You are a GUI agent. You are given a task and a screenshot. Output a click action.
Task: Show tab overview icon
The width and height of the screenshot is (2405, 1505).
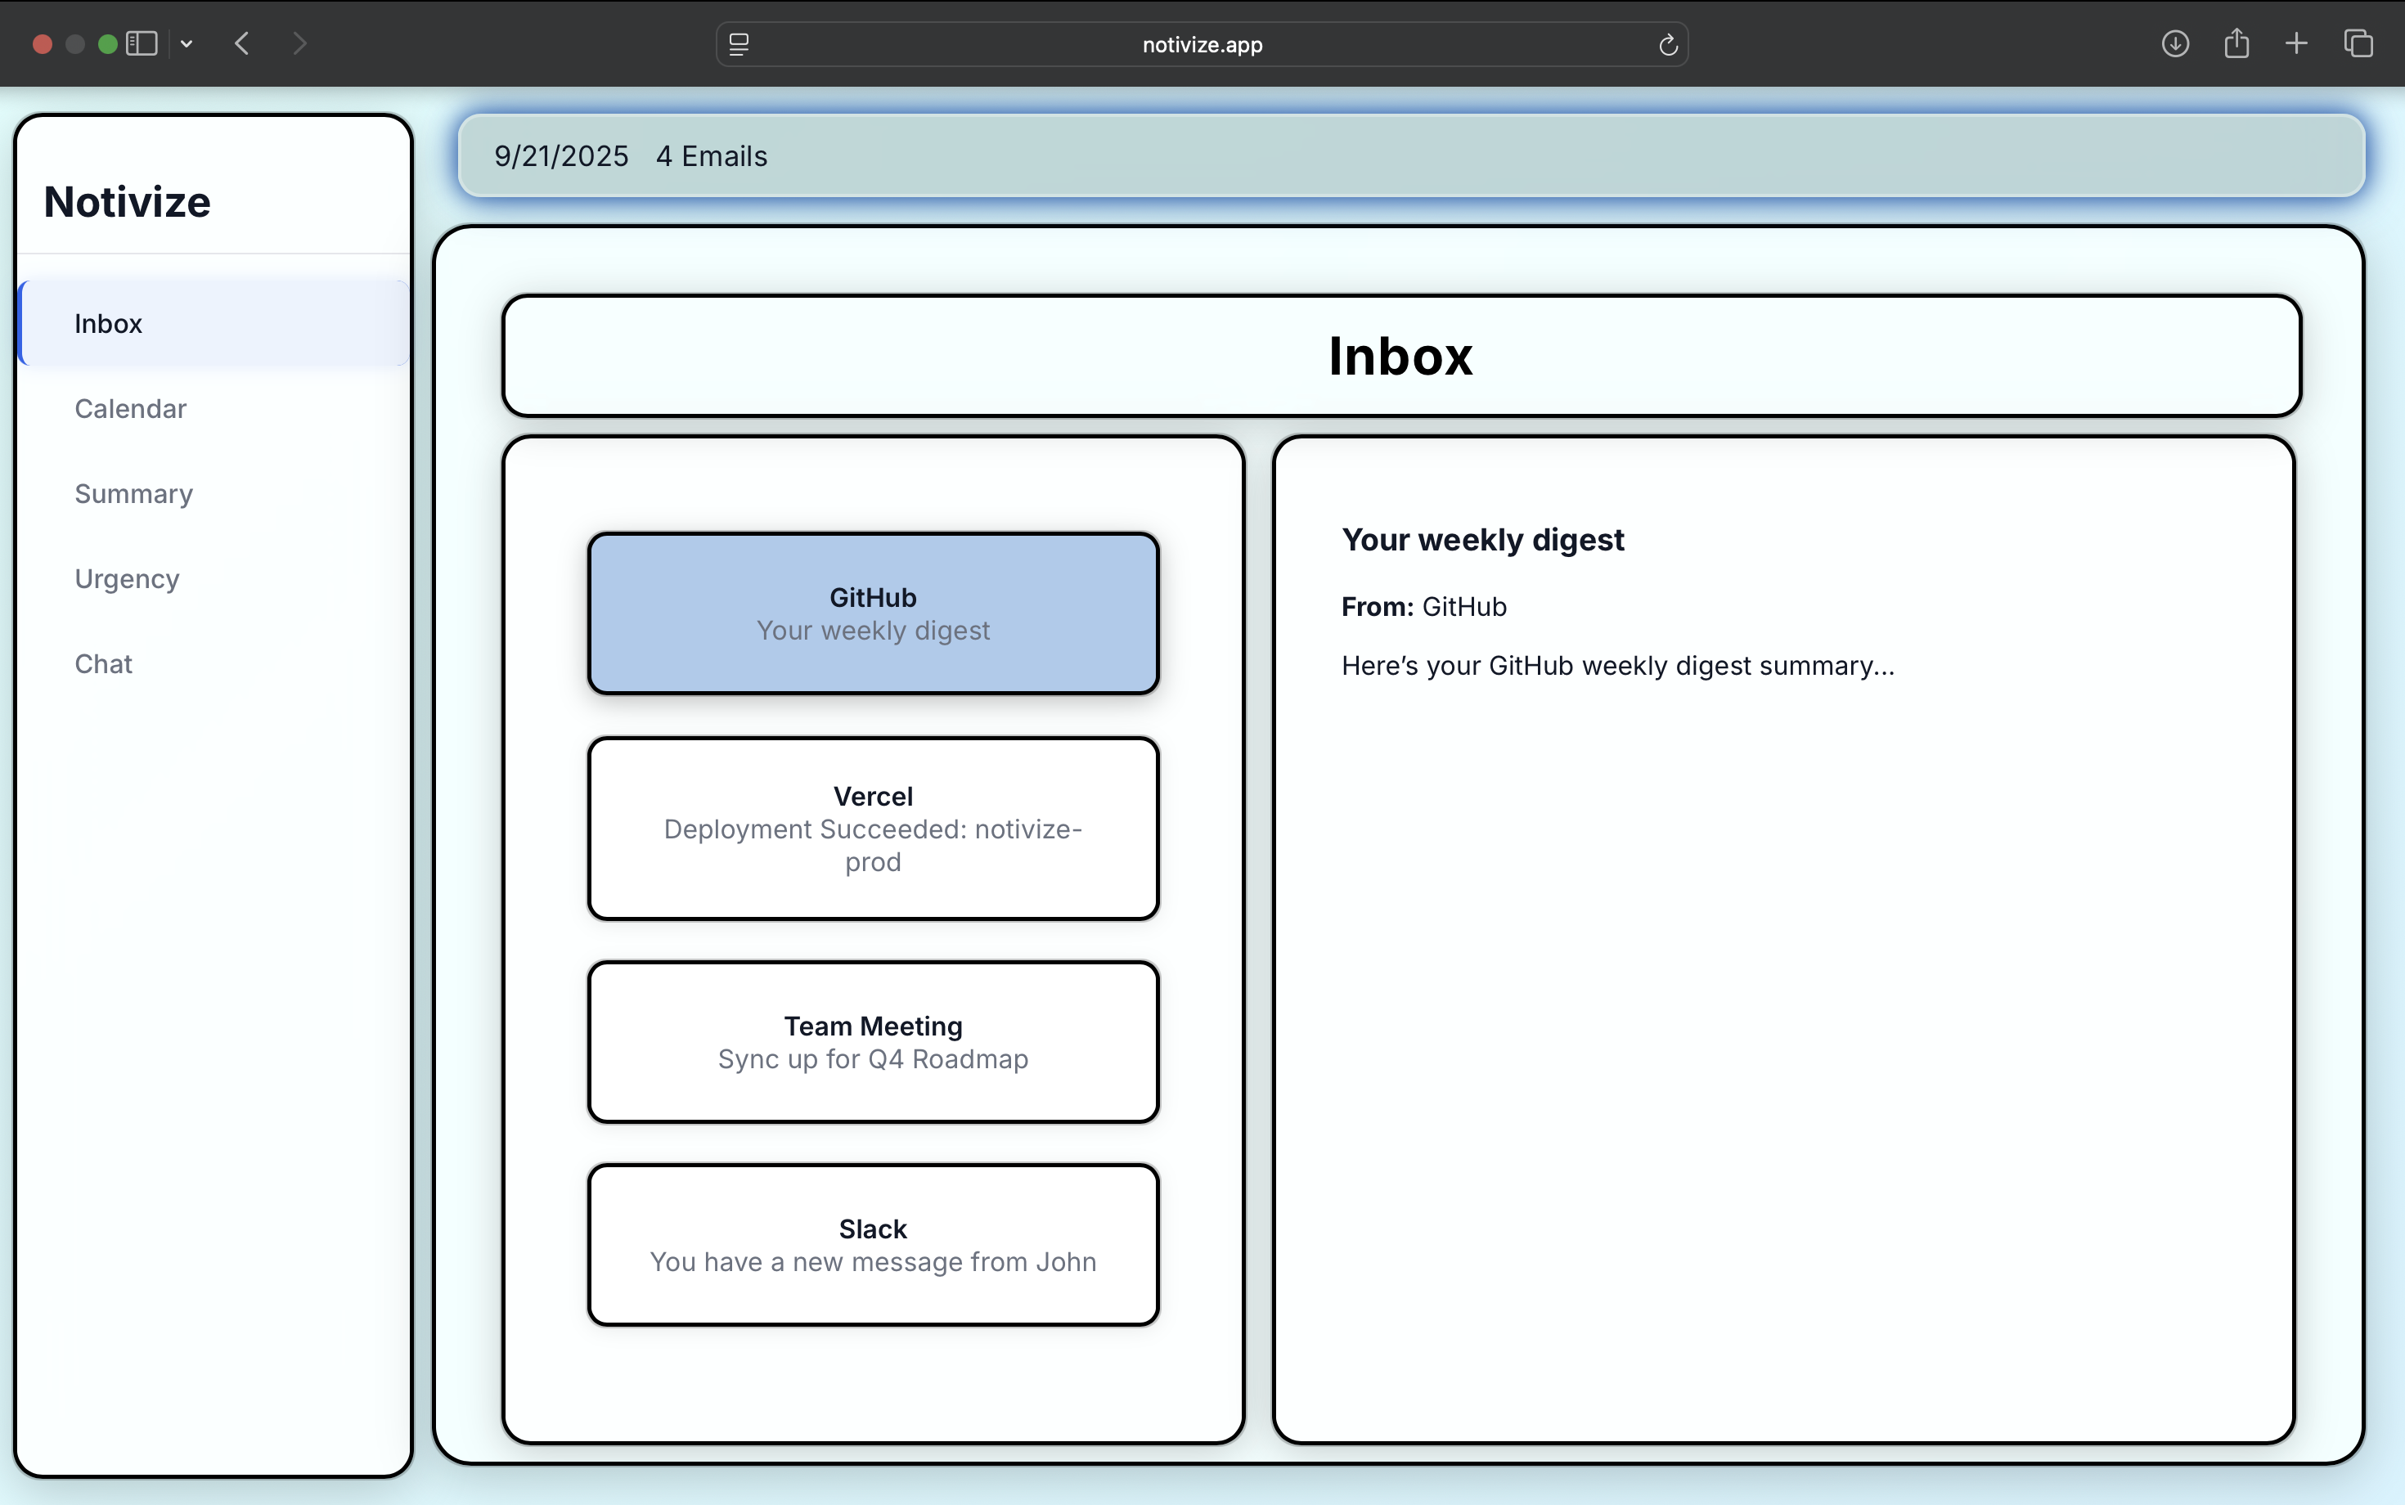coord(2358,44)
